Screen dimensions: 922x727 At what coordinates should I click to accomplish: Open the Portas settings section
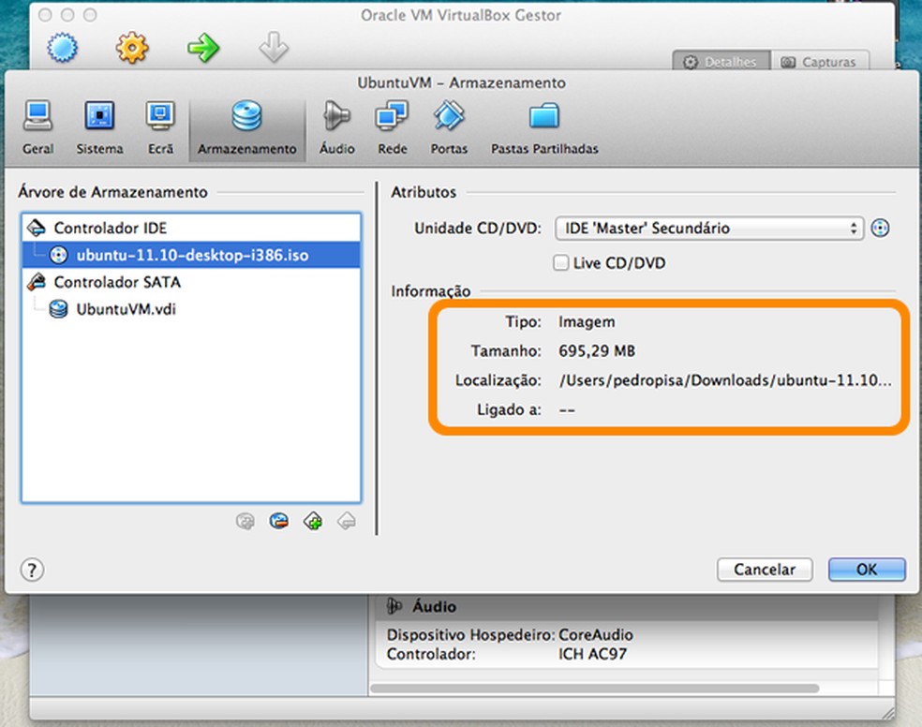pyautogui.click(x=449, y=127)
